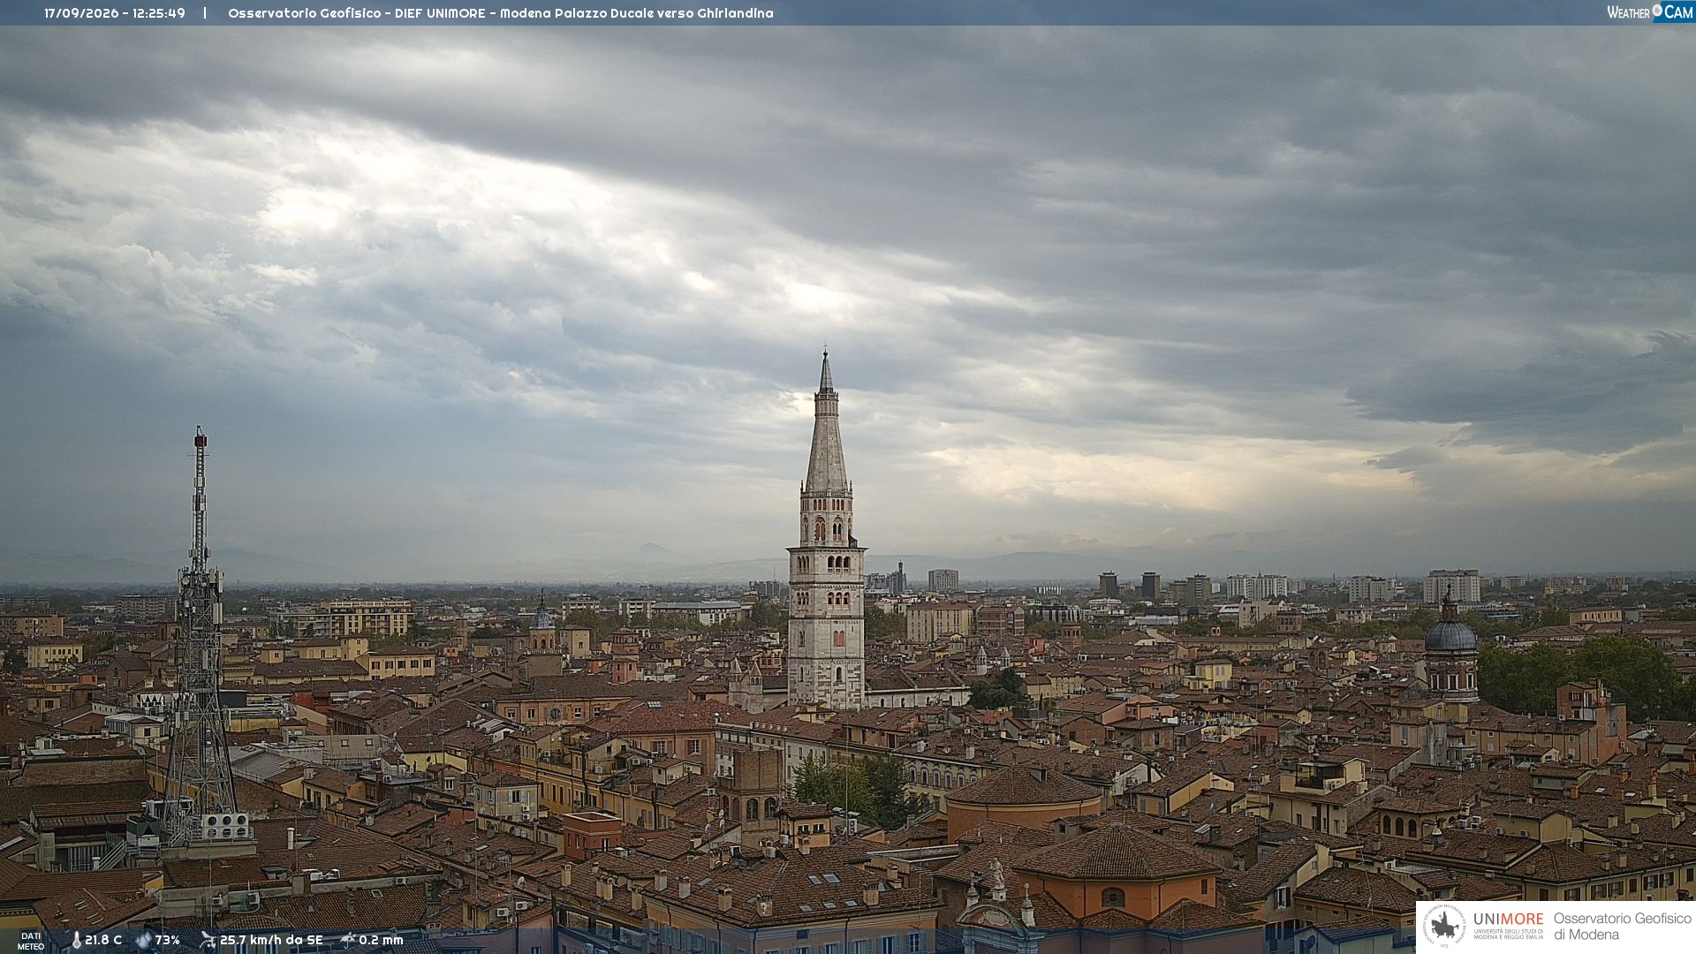Click the CAM blue badge
Viewport: 1696px width, 954px height.
[1673, 12]
